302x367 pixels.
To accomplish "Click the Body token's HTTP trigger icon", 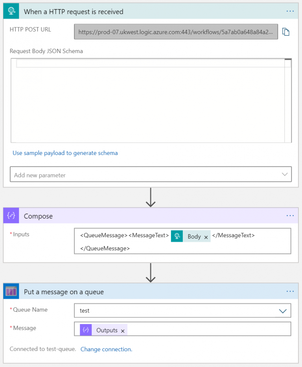I will tap(177, 236).
